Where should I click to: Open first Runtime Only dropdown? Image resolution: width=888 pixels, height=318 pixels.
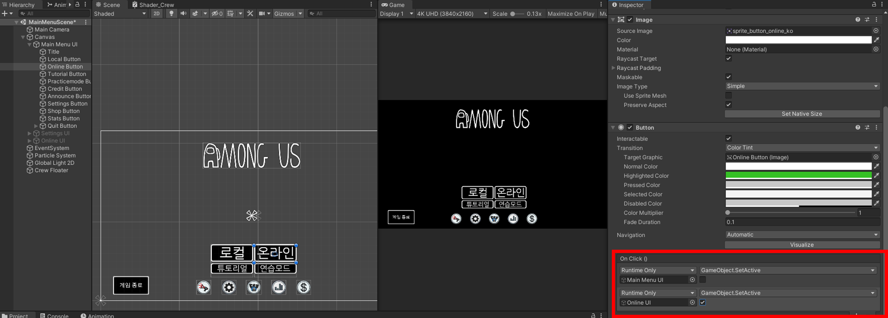click(658, 270)
